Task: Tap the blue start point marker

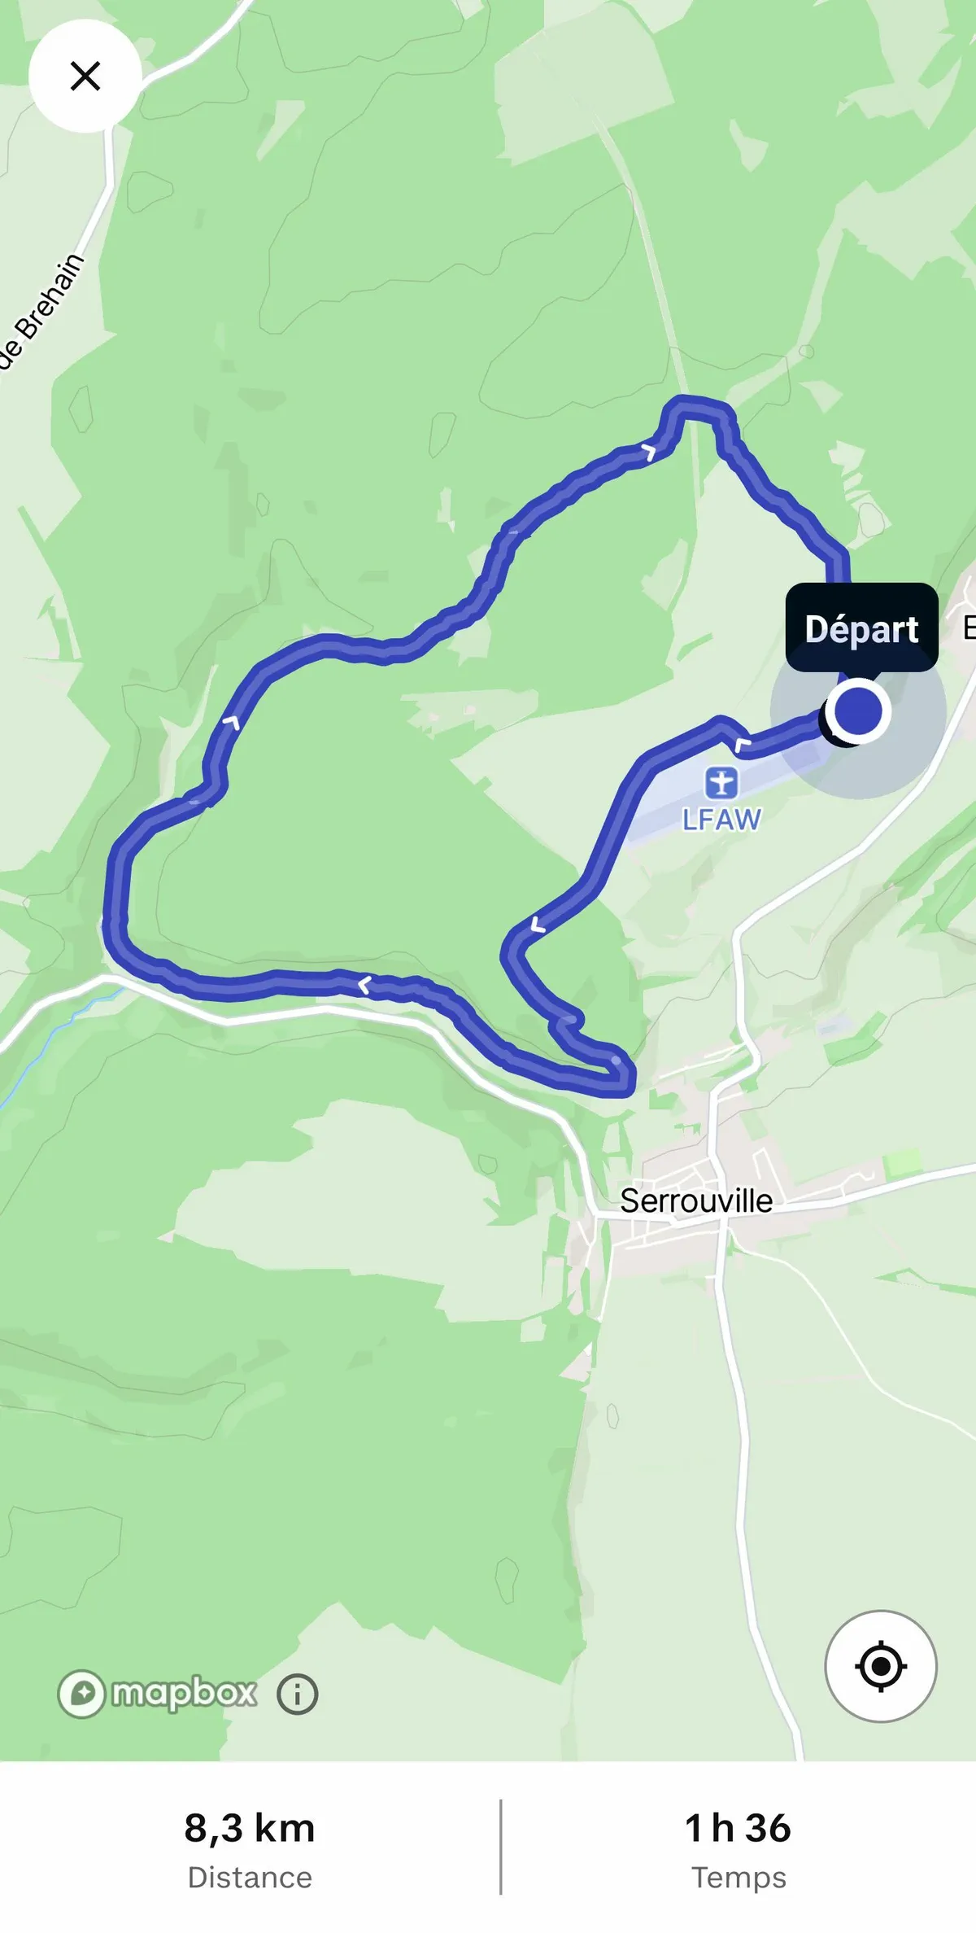Action: coord(858,711)
